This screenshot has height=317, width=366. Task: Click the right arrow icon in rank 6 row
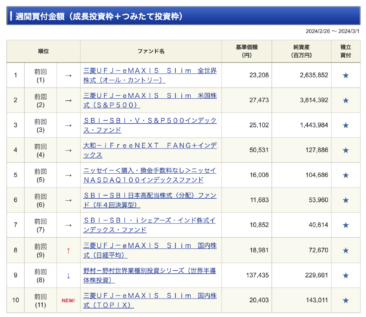coord(69,200)
